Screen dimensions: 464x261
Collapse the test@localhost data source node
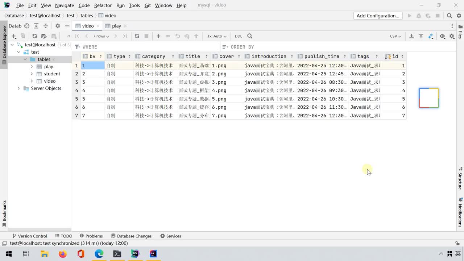[x=12, y=45]
